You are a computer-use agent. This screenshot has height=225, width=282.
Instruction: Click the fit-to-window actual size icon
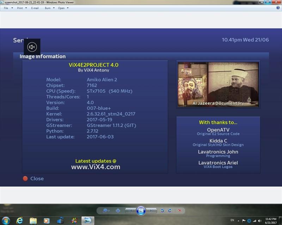pyautogui.click(x=118, y=211)
